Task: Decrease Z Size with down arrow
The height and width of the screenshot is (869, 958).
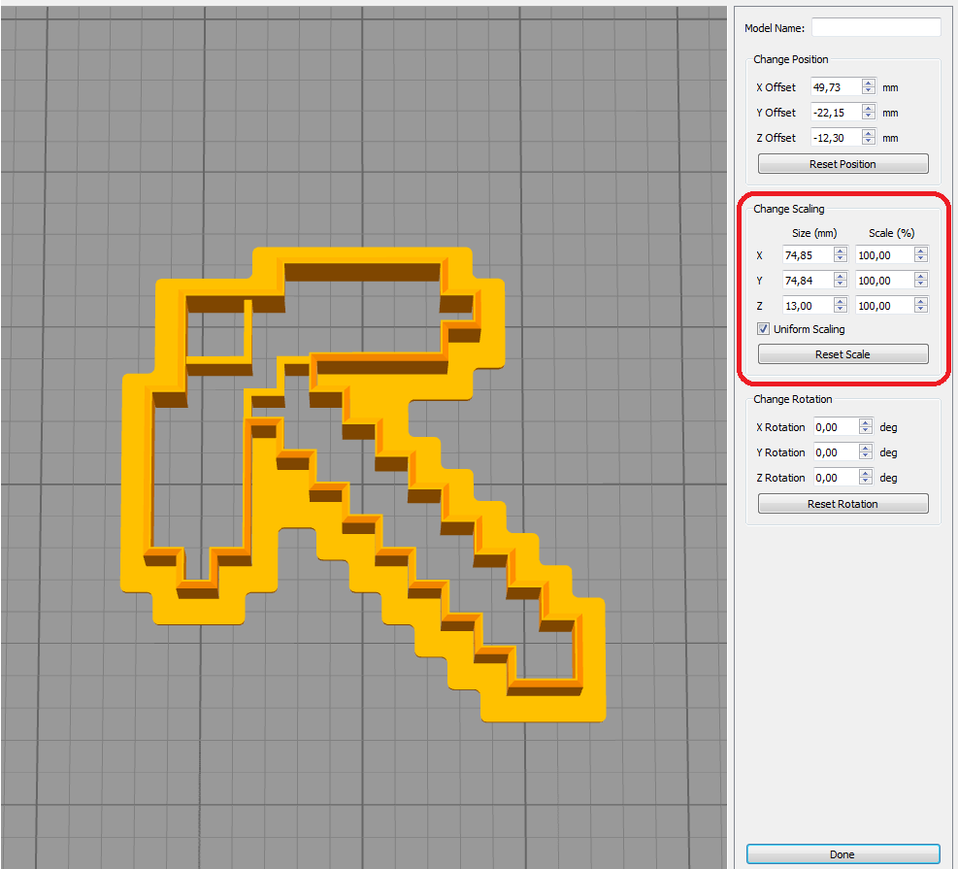Action: (x=841, y=309)
